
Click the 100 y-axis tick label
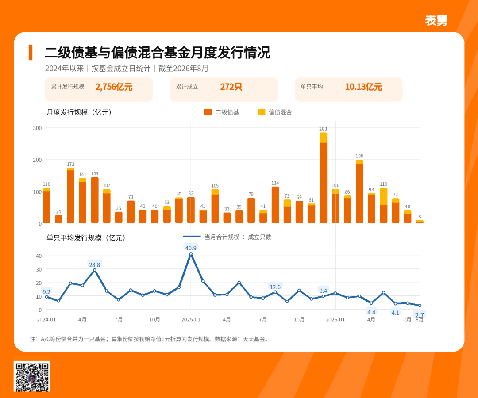pos(37,192)
